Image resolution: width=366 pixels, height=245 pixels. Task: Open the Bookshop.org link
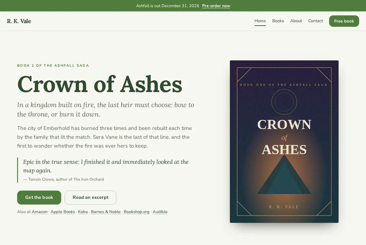coord(137,212)
